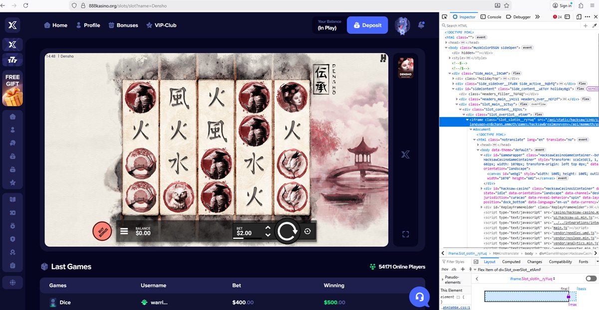Click the Free Gift box
The width and height of the screenshot is (599, 310).
coord(12,89)
